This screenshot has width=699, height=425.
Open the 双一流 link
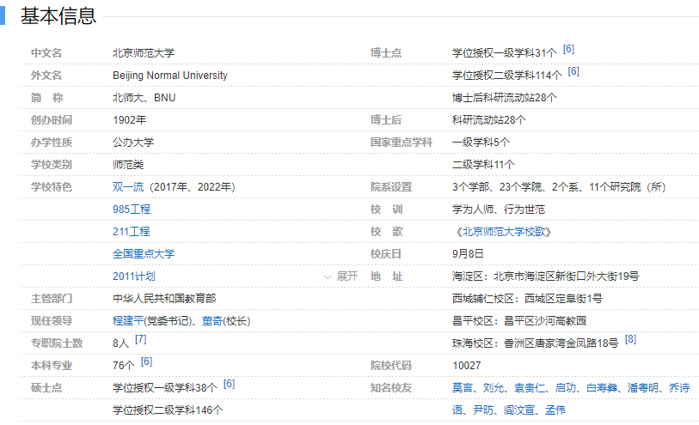(x=128, y=186)
